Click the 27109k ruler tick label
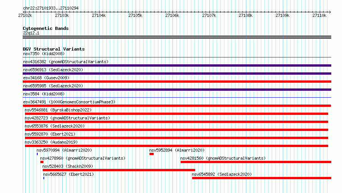This screenshot has width=342, height=193. [x=282, y=15]
